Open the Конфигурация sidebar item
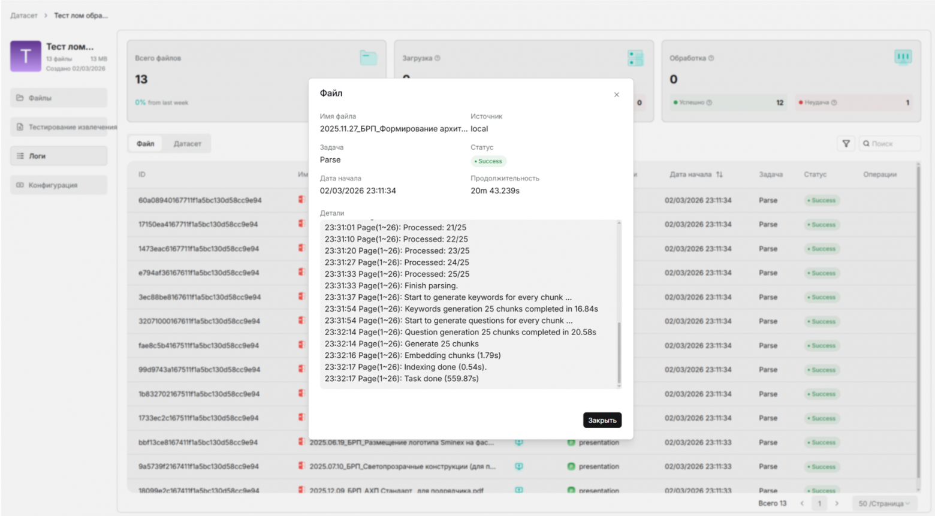 coord(59,185)
